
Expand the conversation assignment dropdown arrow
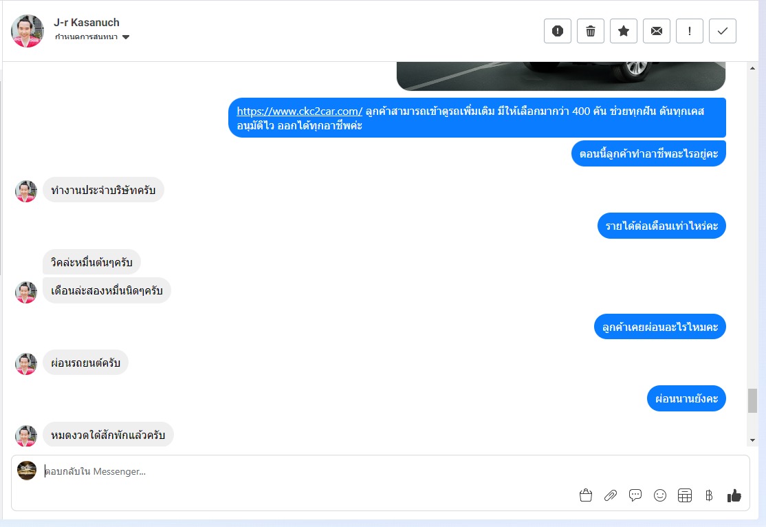pos(126,37)
